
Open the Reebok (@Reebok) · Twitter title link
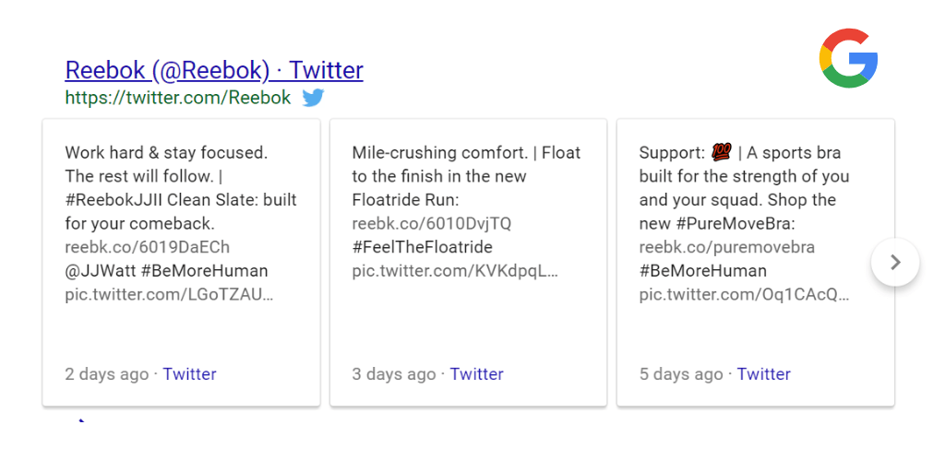click(x=214, y=70)
